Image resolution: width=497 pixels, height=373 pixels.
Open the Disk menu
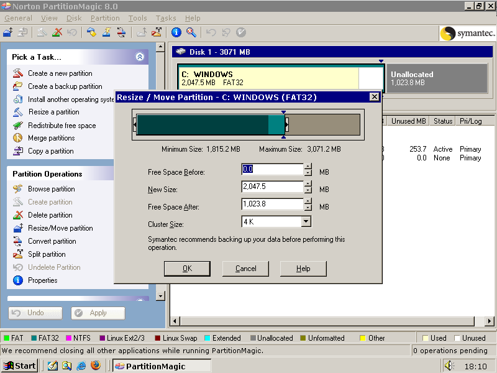74,18
